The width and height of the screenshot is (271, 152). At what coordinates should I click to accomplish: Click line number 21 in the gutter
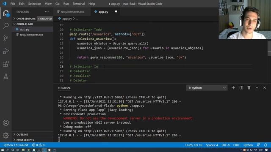coord(61,34)
